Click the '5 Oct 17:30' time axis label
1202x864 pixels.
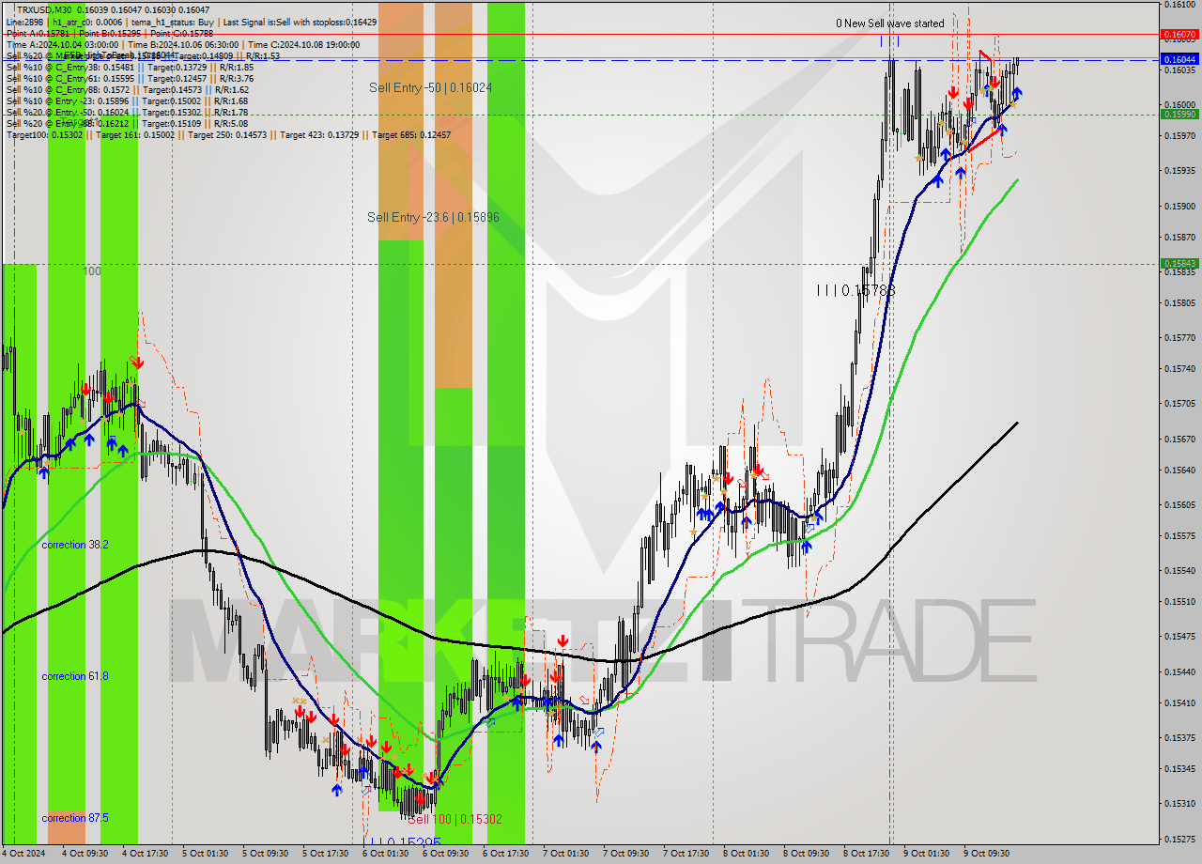(325, 854)
